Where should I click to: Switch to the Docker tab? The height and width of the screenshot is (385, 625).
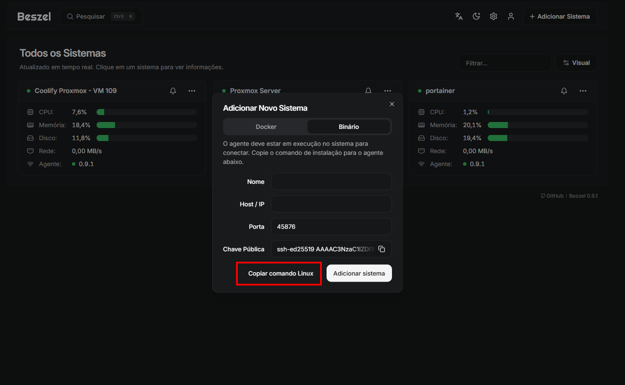pos(266,127)
